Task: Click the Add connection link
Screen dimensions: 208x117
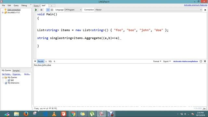Action: point(14,10)
